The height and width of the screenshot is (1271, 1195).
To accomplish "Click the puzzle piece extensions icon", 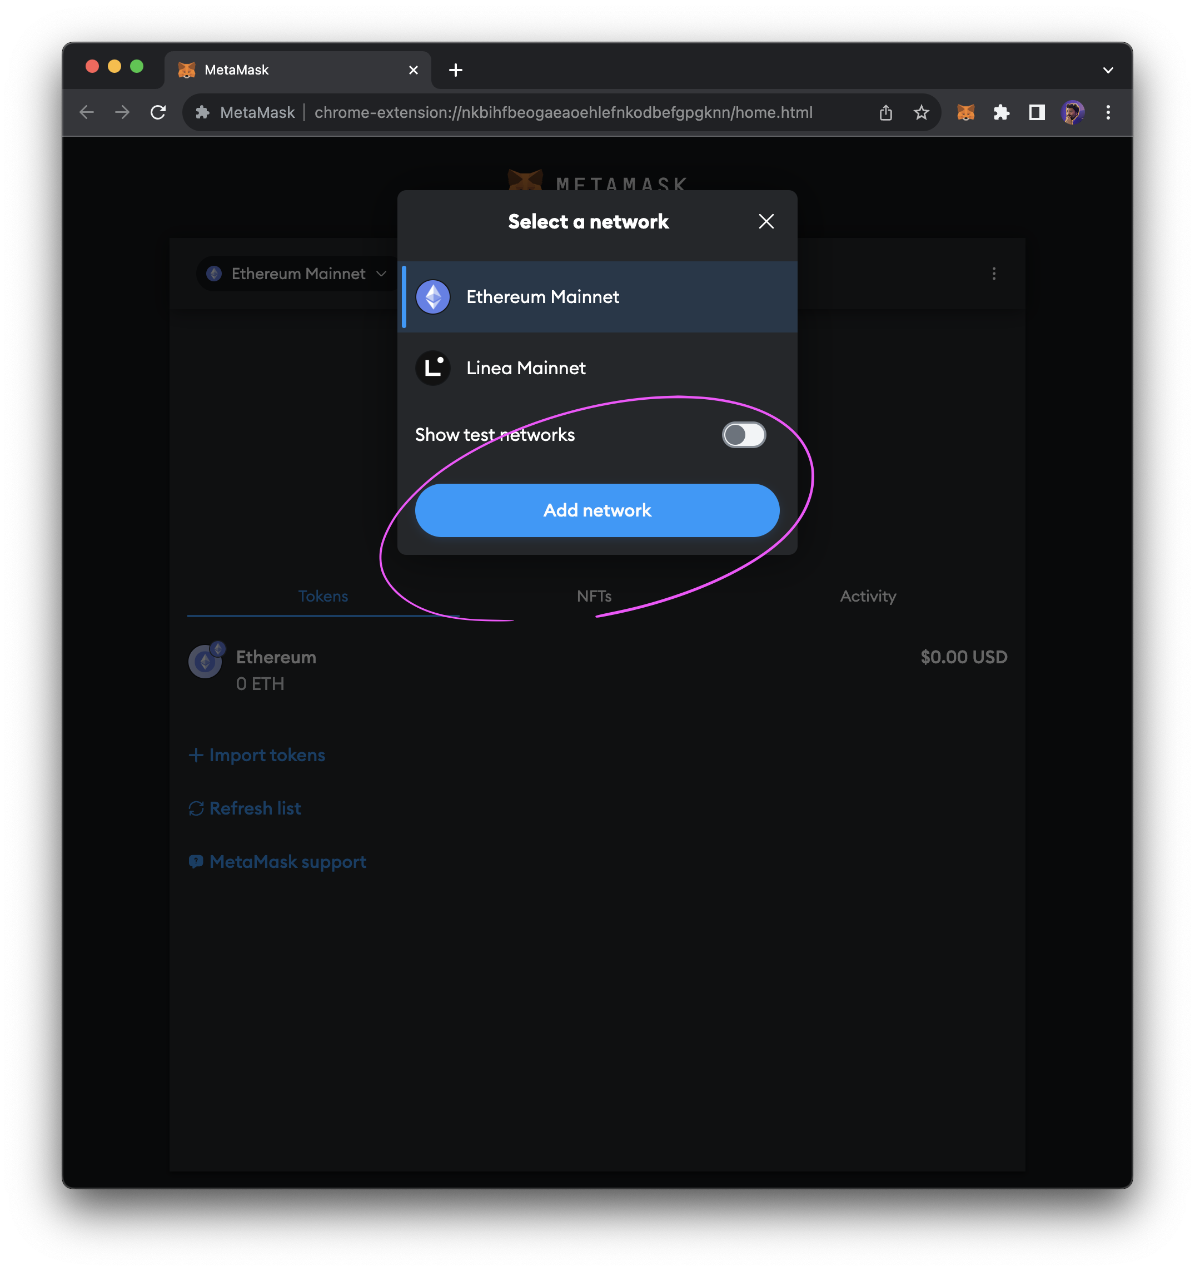I will 1004,112.
